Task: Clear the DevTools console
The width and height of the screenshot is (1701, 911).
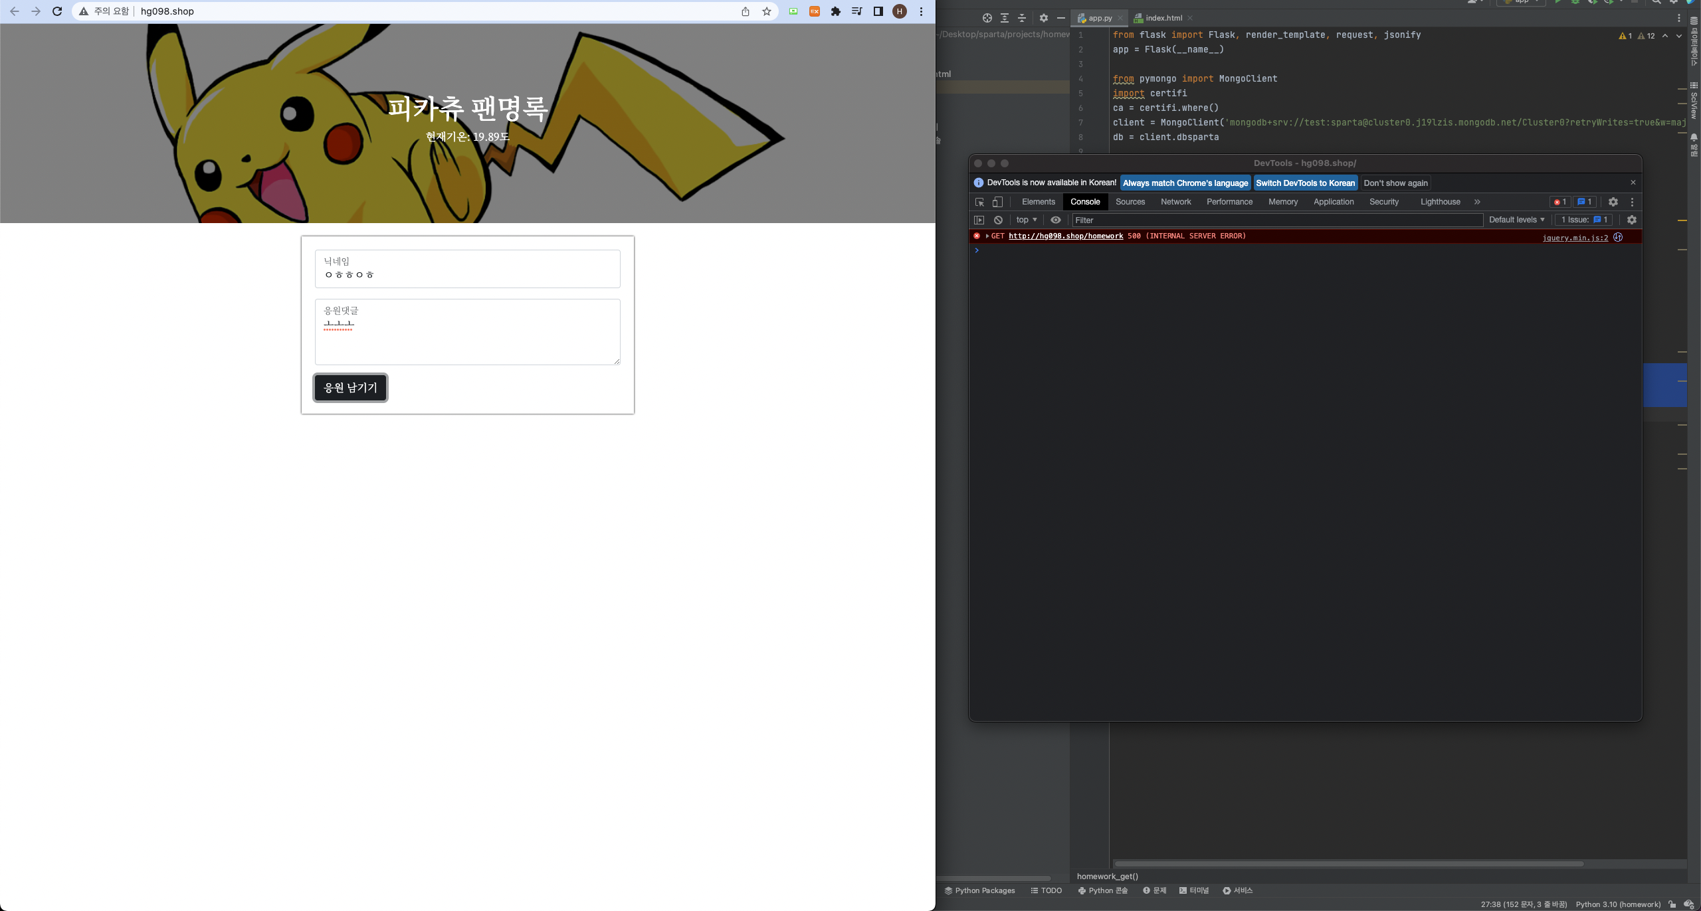Action: coord(998,220)
